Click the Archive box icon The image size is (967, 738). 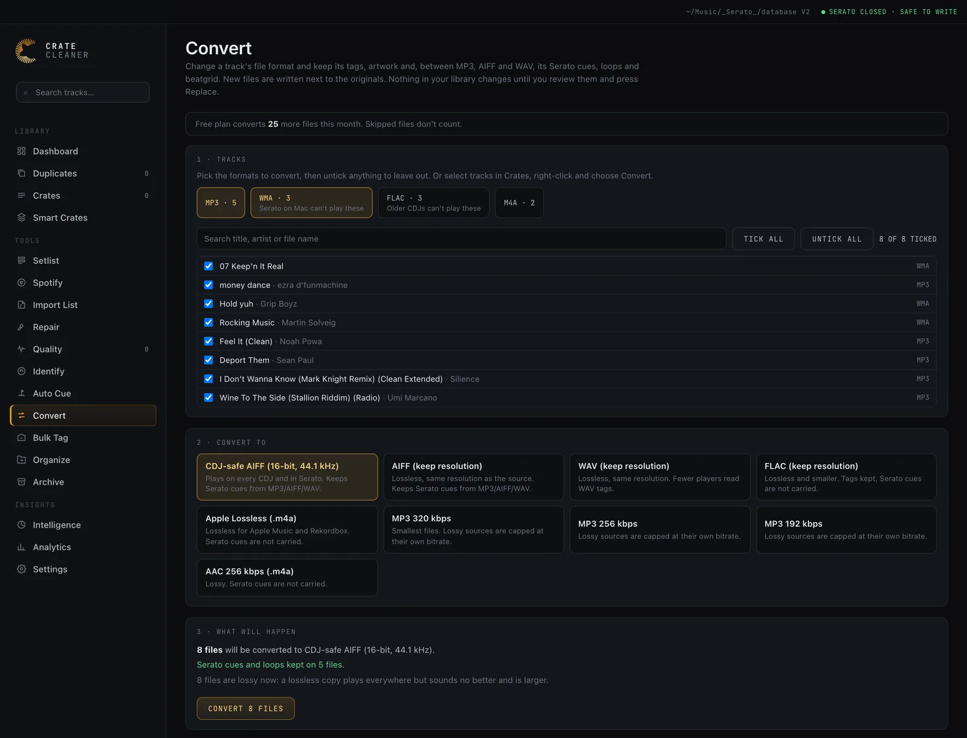click(22, 482)
